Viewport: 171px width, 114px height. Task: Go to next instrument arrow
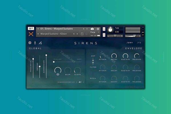pyautogui.click(x=87, y=29)
